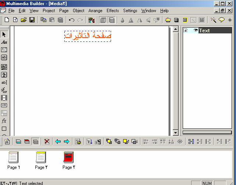Open the Effects menu
Screen dimensions: 236x185
[x=113, y=11]
